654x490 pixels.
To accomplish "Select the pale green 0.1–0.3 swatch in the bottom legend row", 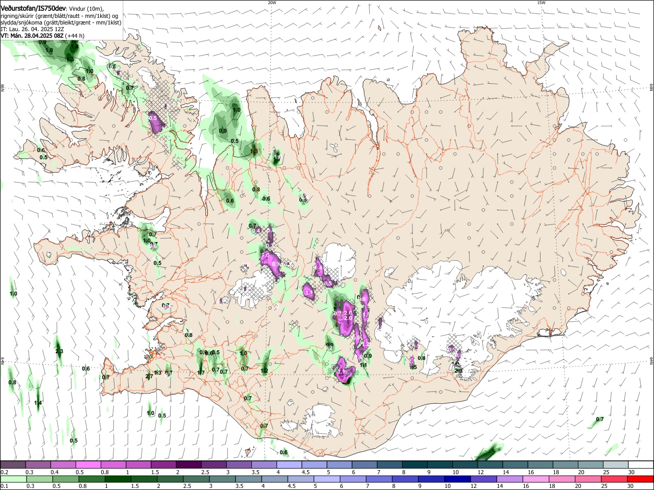I will pos(13,479).
